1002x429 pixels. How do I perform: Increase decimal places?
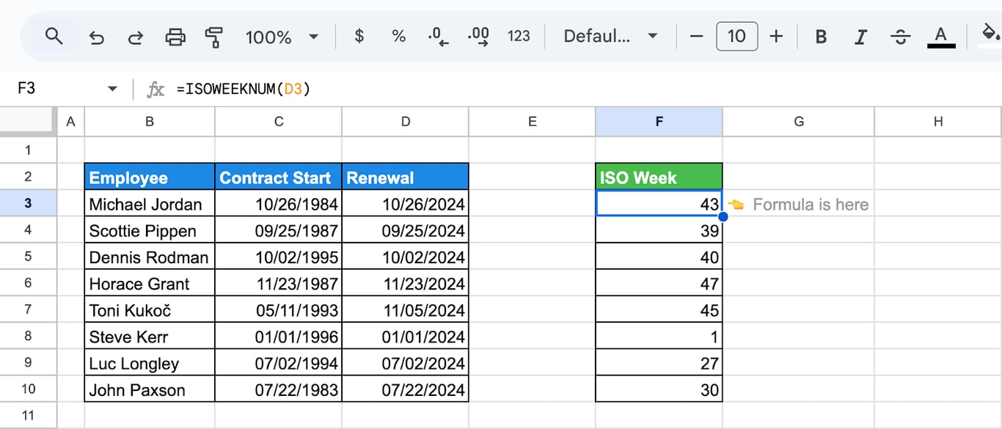pos(478,36)
